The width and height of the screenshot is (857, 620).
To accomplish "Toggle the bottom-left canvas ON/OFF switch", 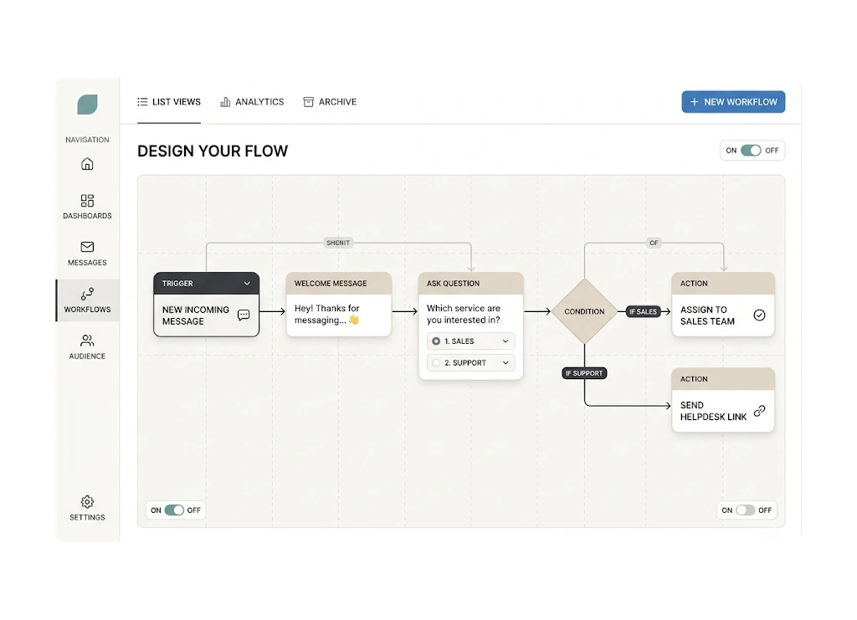I will click(174, 510).
